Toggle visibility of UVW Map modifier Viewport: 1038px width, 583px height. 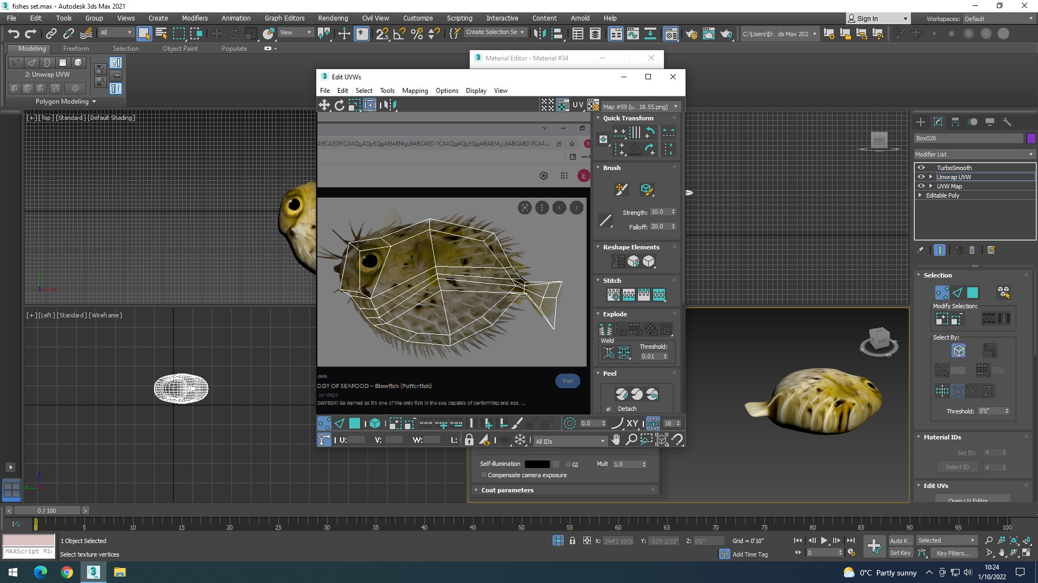pyautogui.click(x=921, y=186)
